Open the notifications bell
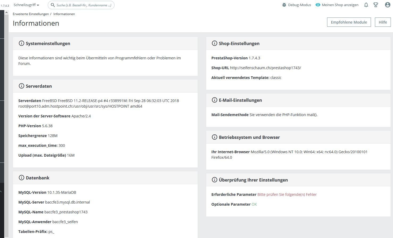This screenshot has width=393, height=238. pyautogui.click(x=366, y=5)
